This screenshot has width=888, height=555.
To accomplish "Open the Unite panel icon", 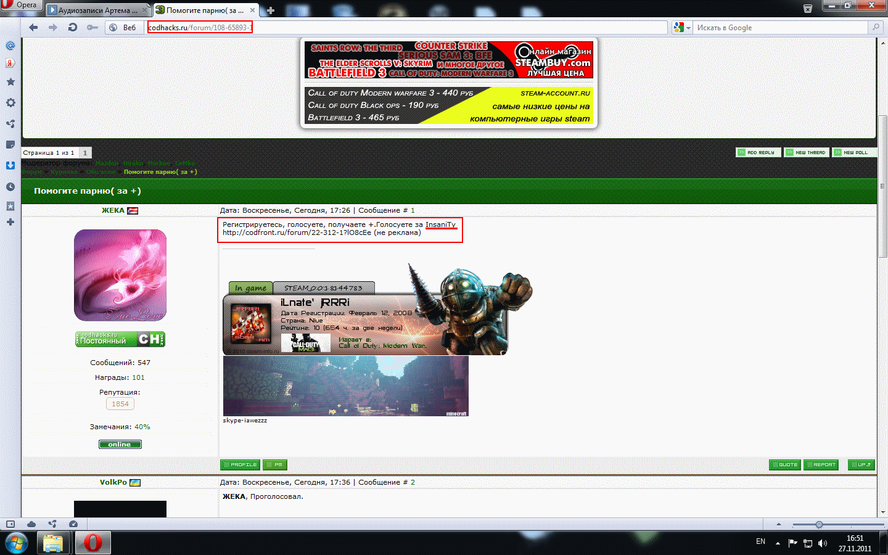I will [10, 124].
